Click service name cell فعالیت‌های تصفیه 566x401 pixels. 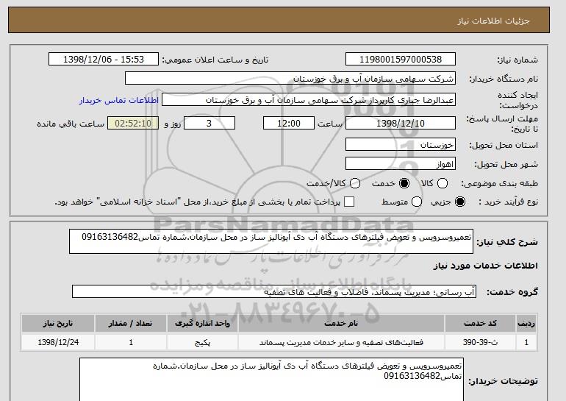click(341, 342)
